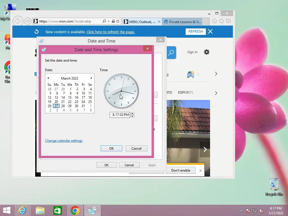288x216 pixels.
Task: Select March 1 in the calendar
Action: [70, 89]
